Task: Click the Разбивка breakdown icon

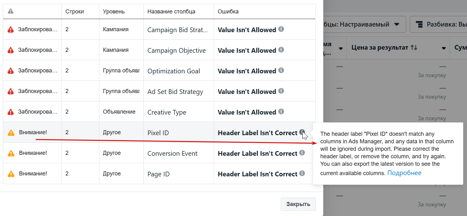Action: 420,24
